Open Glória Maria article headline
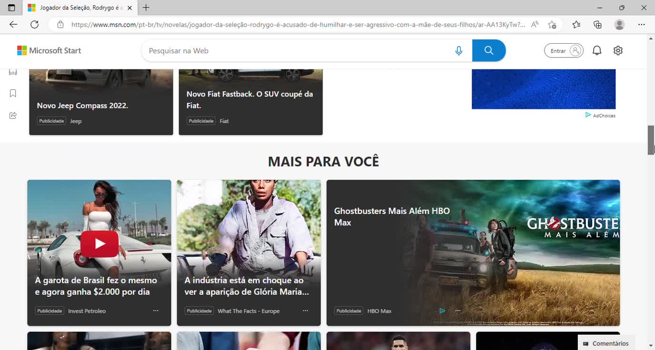The height and width of the screenshot is (350, 655). point(247,286)
